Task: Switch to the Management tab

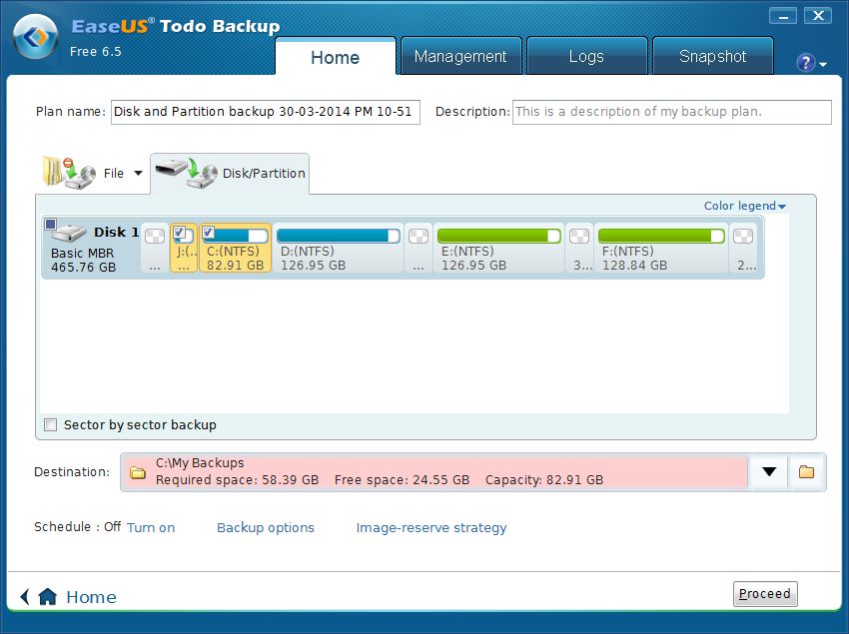Action: (460, 56)
